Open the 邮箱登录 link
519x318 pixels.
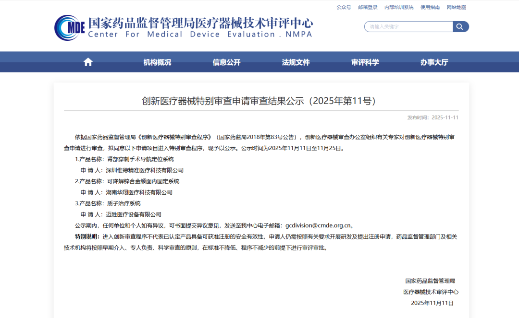(x=368, y=7)
